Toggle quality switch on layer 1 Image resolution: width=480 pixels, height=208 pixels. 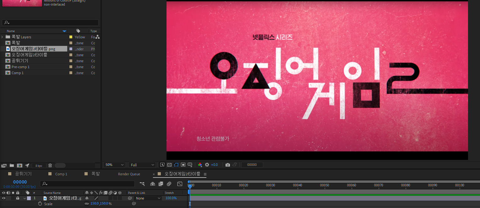tap(96, 198)
